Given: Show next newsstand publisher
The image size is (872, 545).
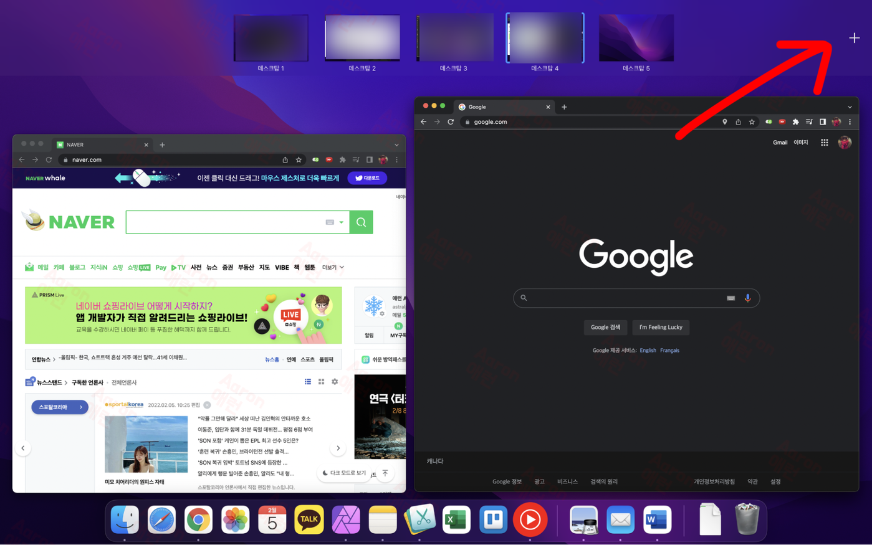Looking at the screenshot, I should (338, 448).
